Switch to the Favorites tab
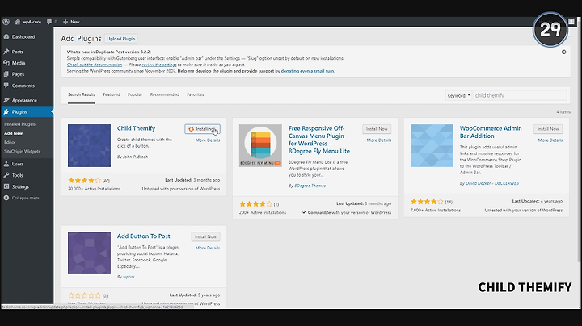The width and height of the screenshot is (582, 326). tap(196, 95)
